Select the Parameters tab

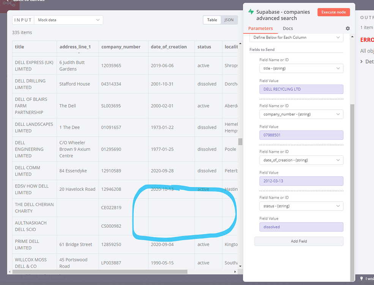click(261, 28)
